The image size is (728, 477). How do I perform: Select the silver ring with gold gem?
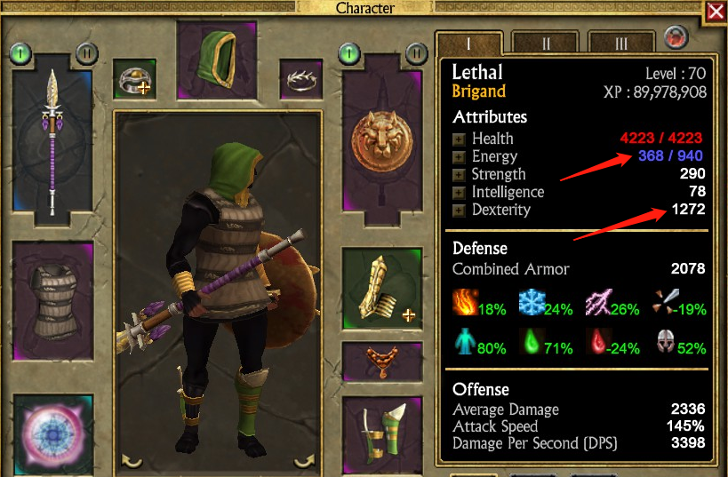[x=134, y=79]
